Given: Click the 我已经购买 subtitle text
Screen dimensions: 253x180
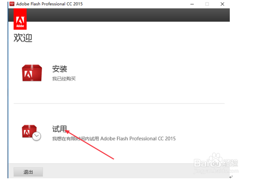Looking at the screenshot, I should [x=64, y=79].
